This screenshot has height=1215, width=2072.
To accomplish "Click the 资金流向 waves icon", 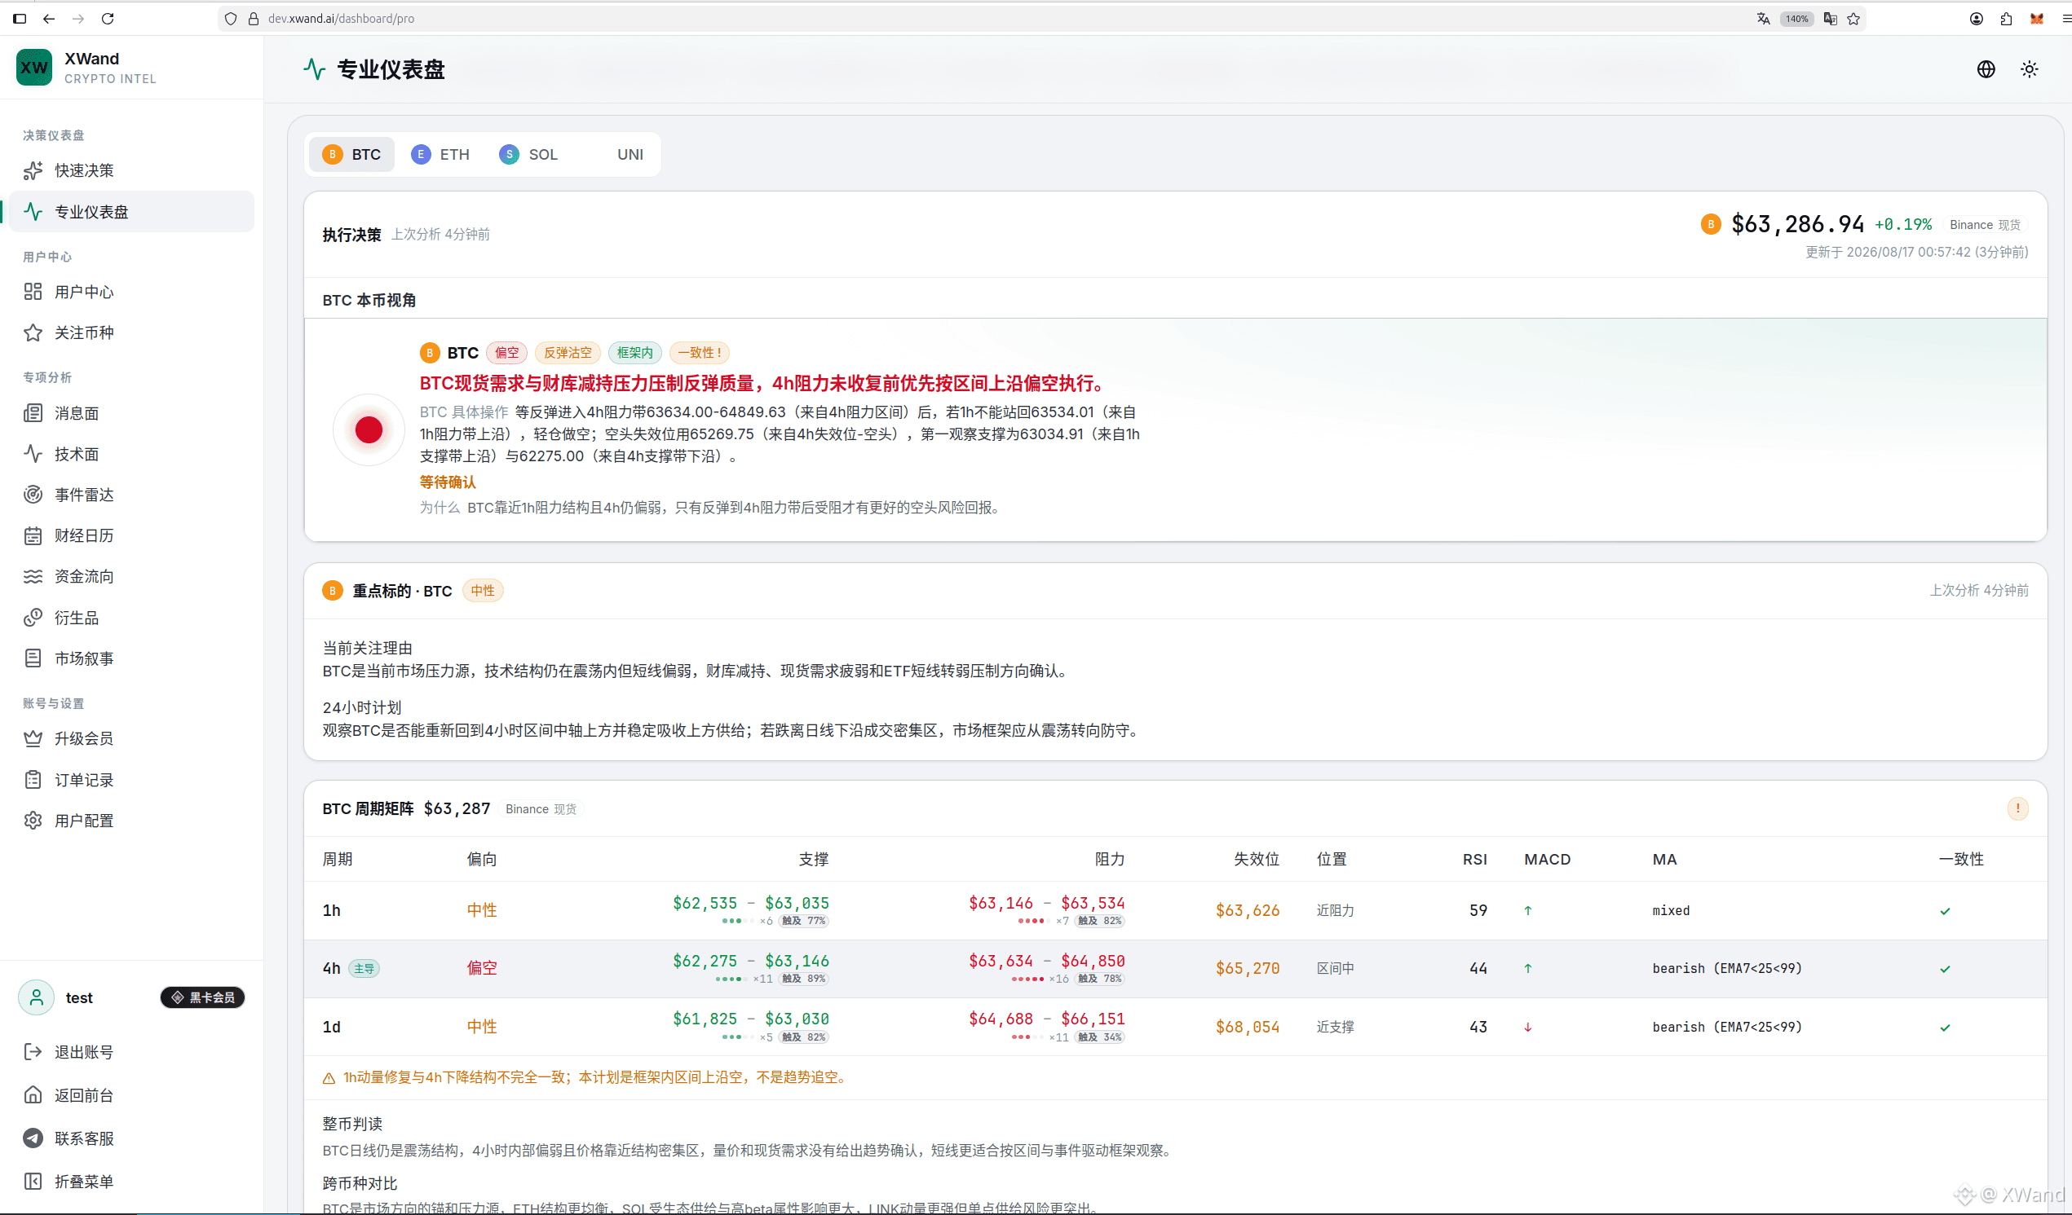I will click(33, 577).
